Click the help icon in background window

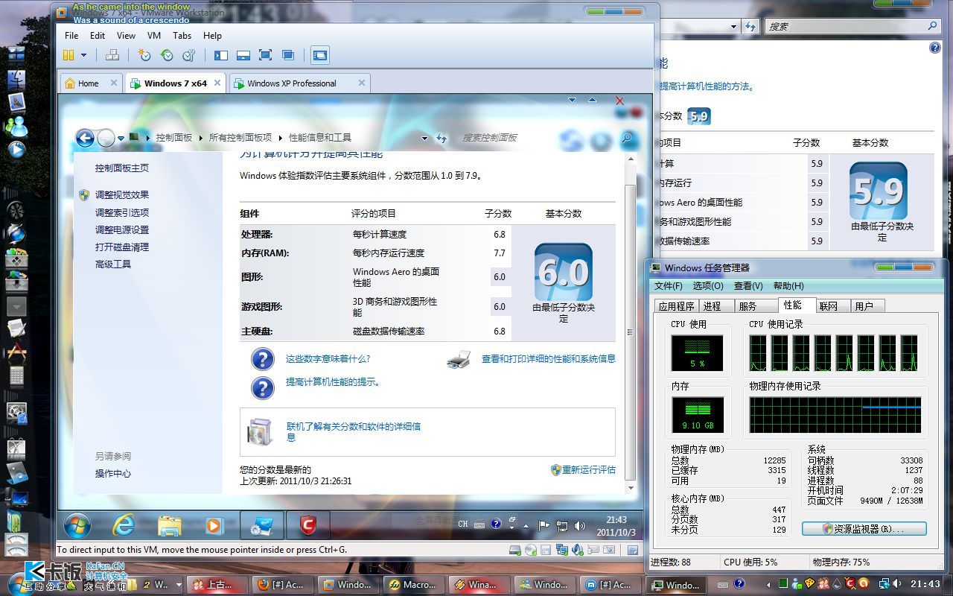tap(935, 48)
